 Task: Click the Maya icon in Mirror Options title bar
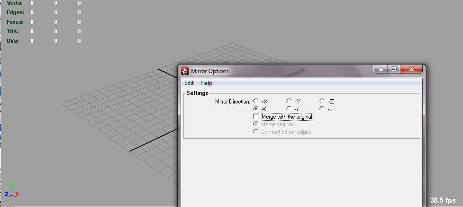point(185,71)
